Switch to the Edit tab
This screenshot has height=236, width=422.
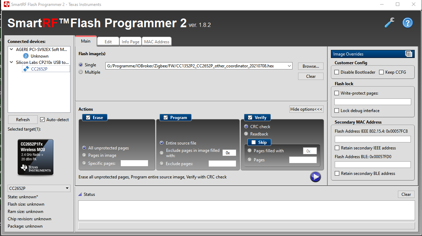pos(108,42)
